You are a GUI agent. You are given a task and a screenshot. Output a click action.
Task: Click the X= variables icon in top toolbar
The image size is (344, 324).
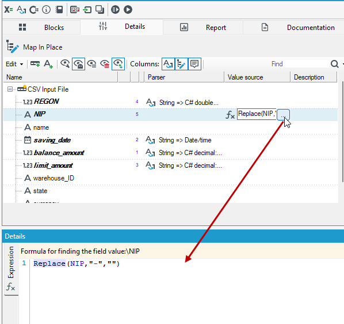click(9, 10)
